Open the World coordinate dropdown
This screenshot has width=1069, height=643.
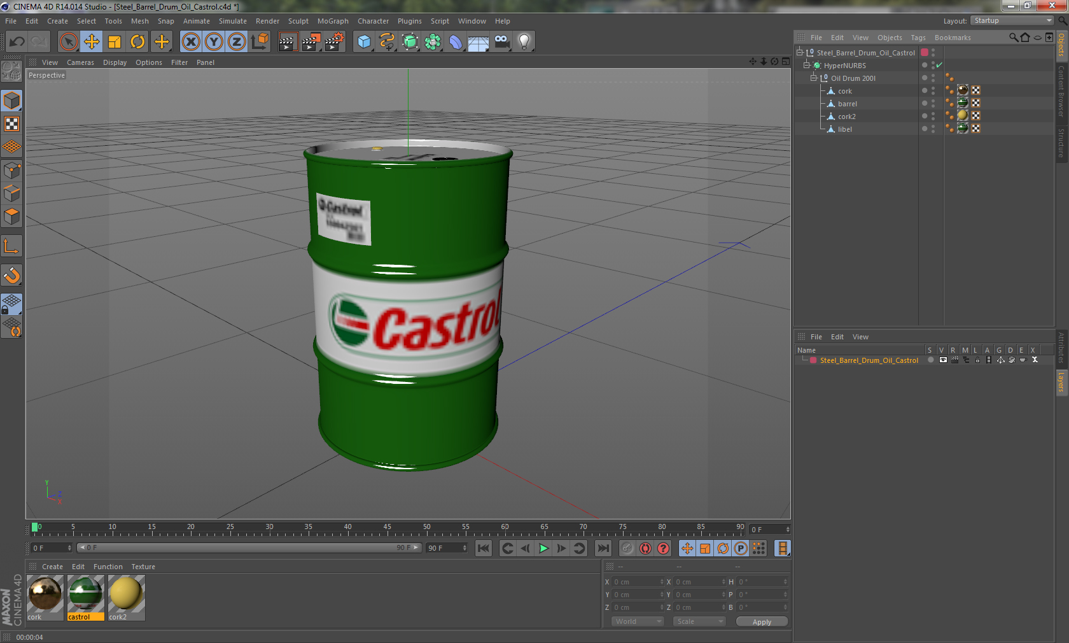638,621
